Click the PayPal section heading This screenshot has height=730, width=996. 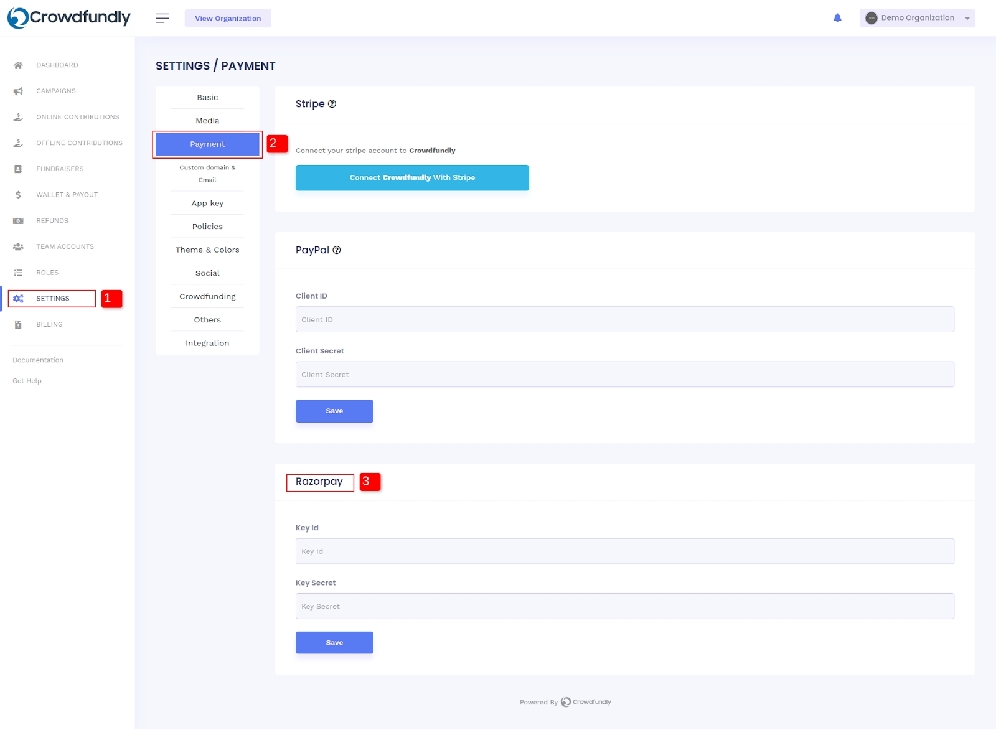[x=312, y=250]
